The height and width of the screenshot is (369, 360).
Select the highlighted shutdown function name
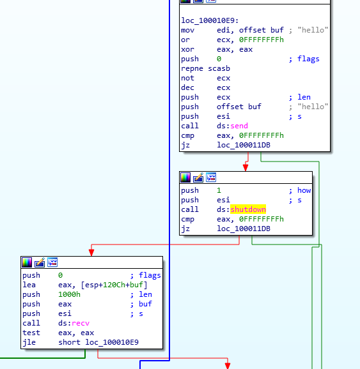click(248, 209)
